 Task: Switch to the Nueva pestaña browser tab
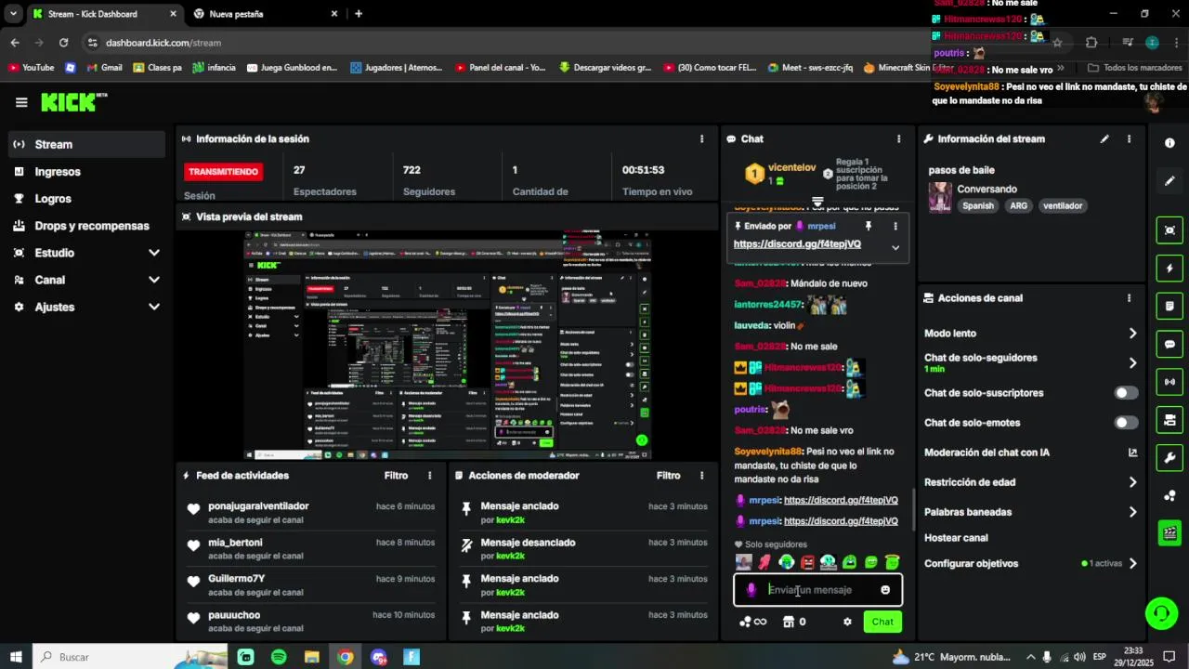point(265,14)
